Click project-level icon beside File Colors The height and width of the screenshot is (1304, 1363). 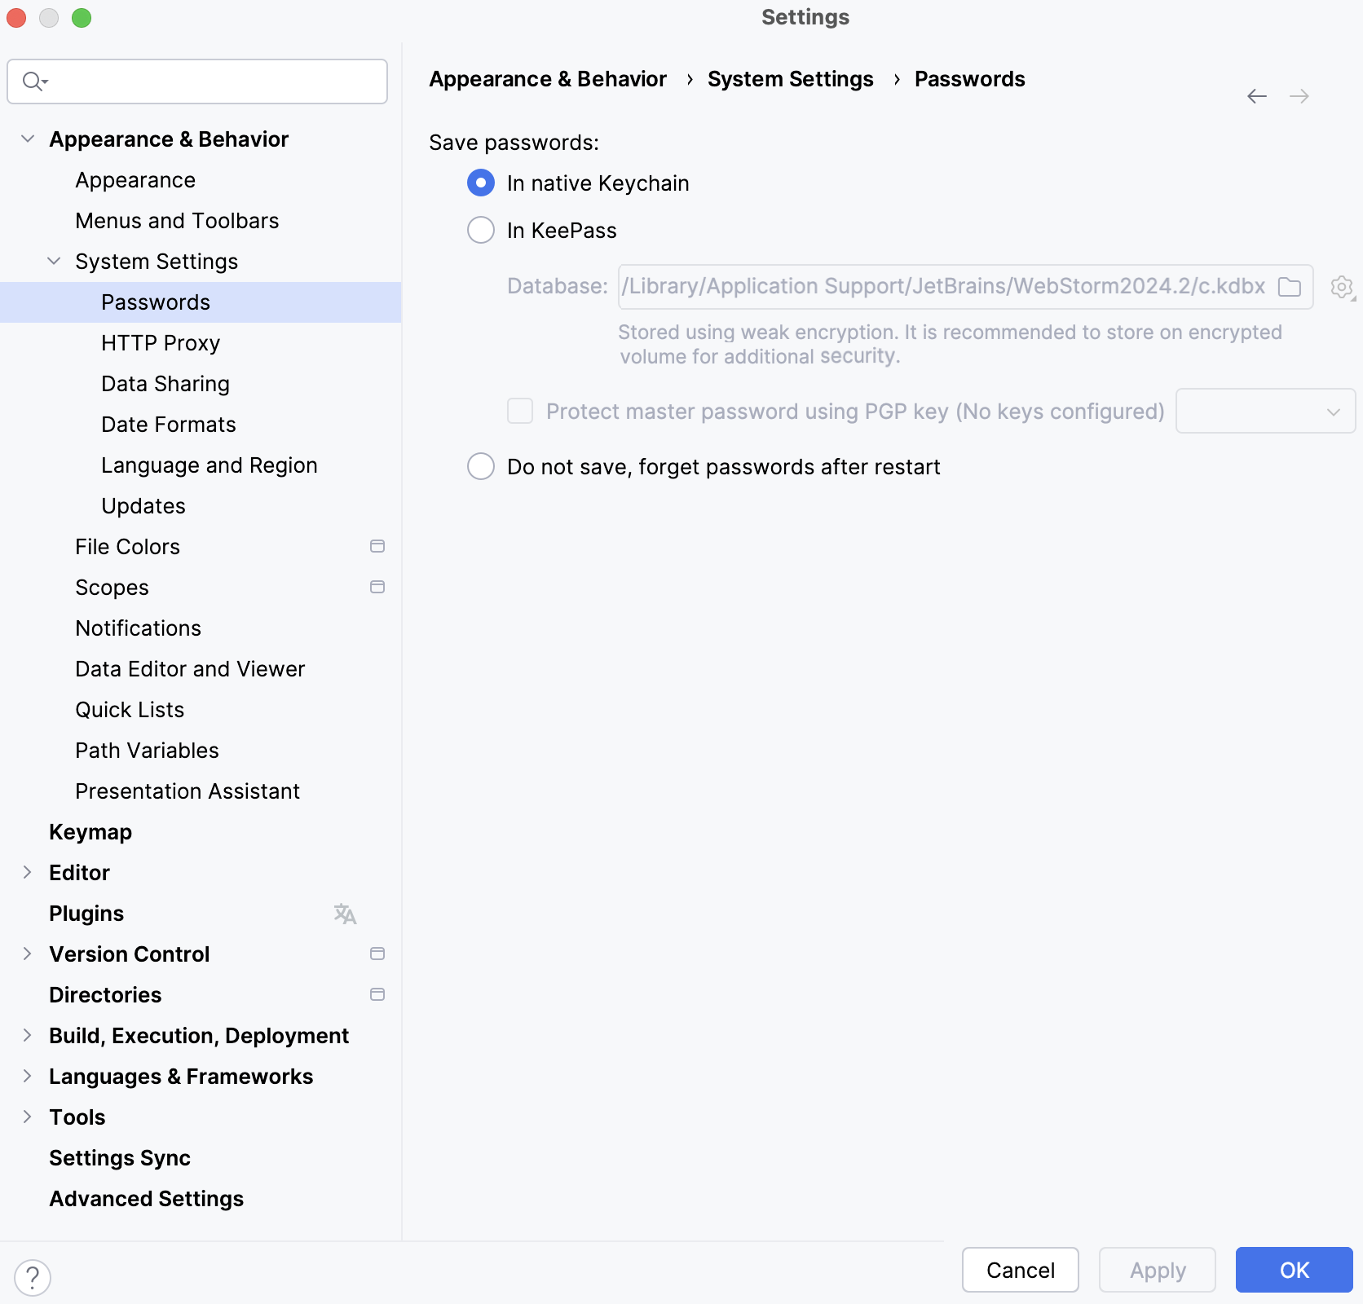point(377,546)
